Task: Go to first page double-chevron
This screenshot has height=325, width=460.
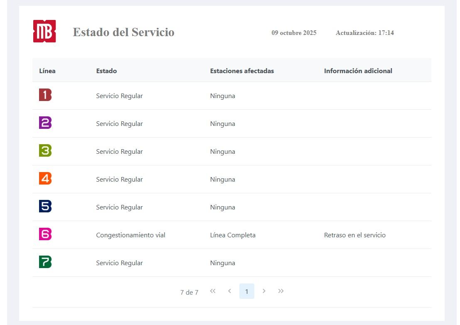Action: click(213, 291)
